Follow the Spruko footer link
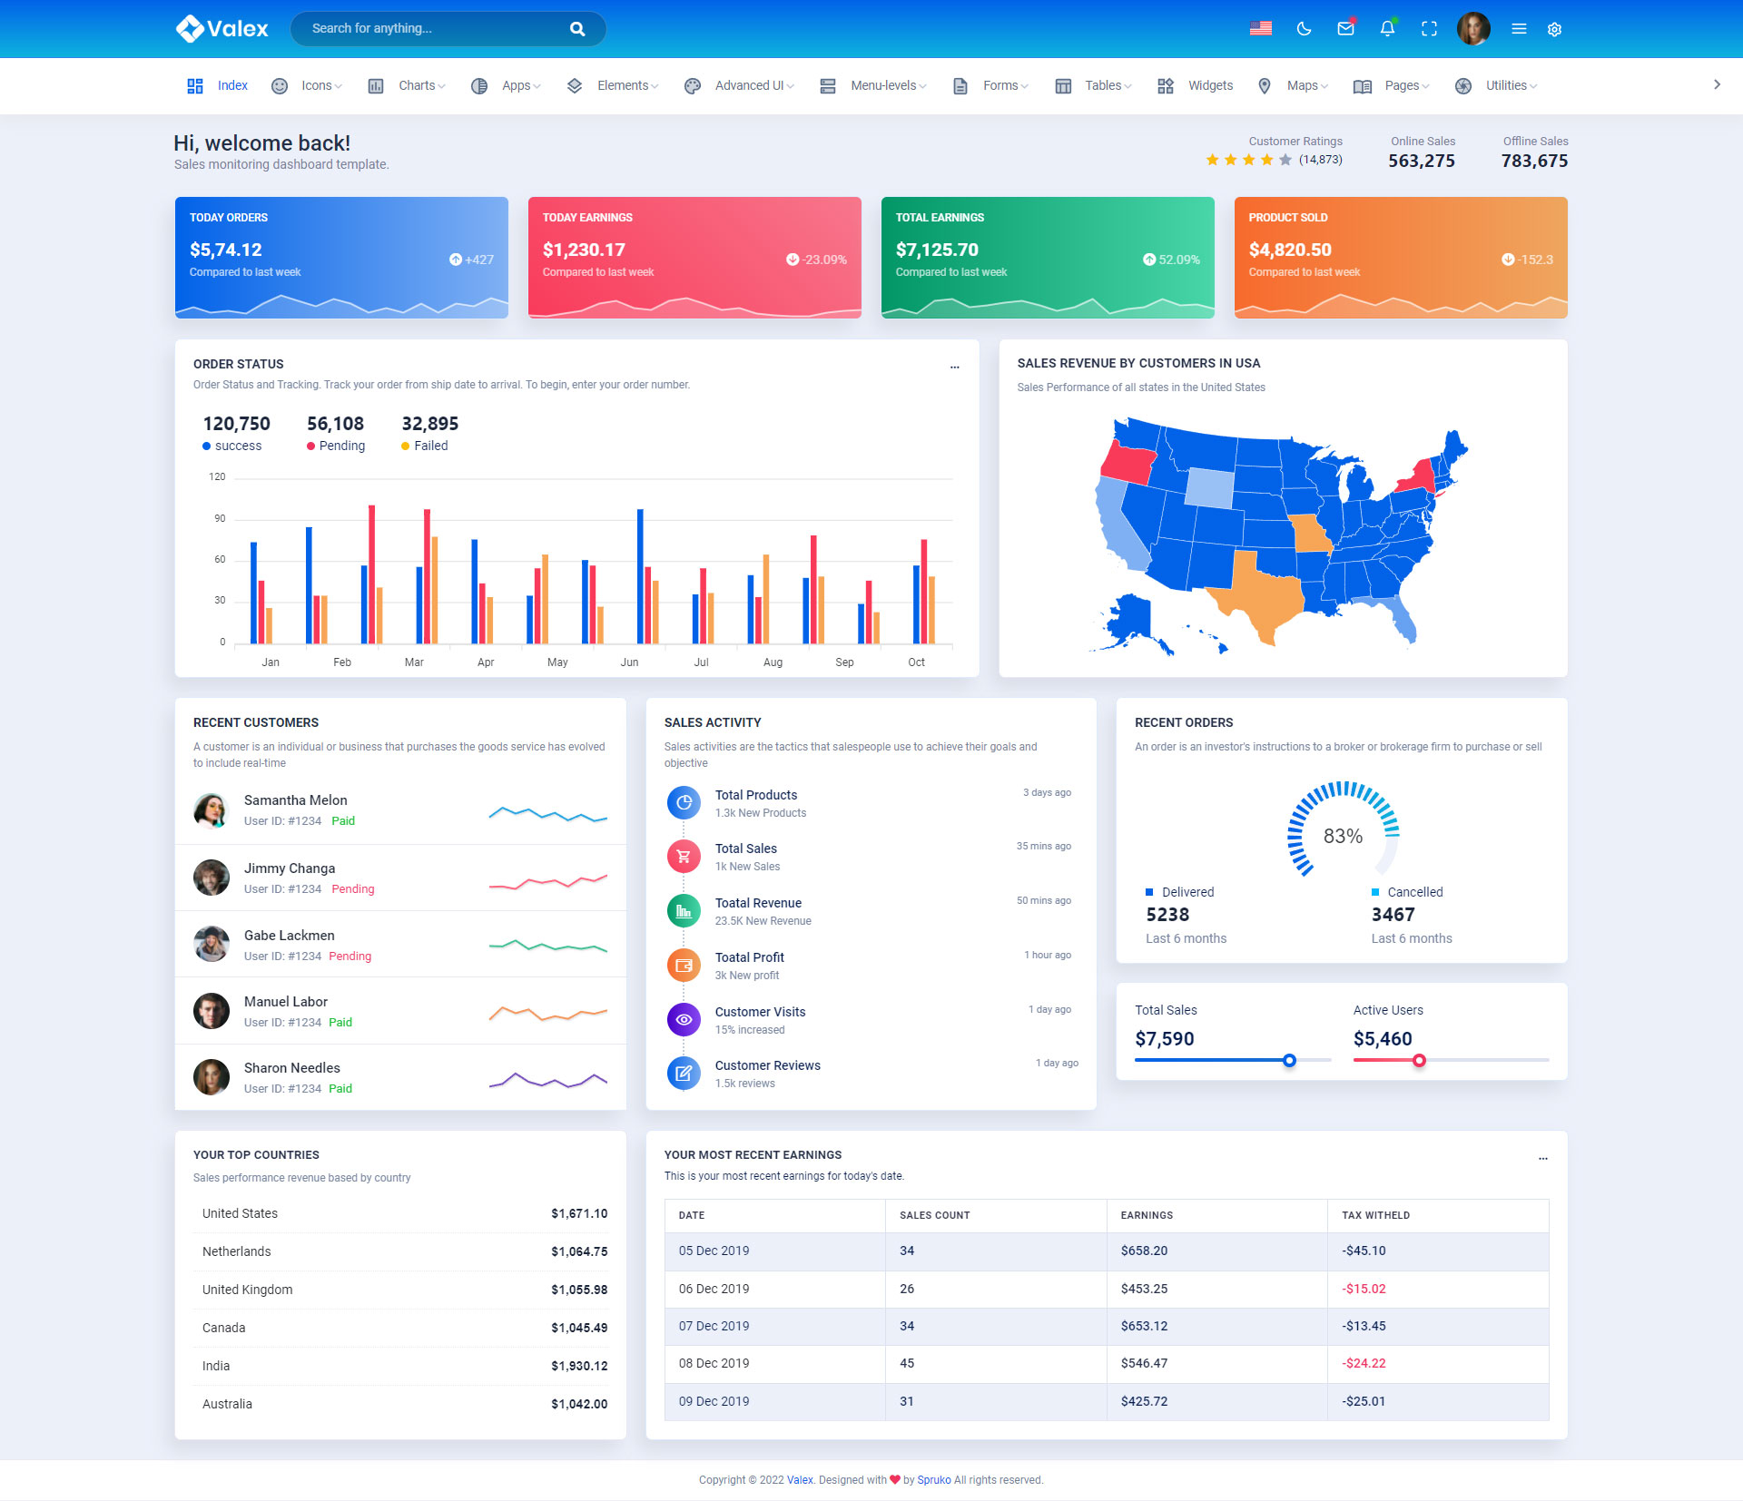This screenshot has height=1501, width=1743. [933, 1480]
